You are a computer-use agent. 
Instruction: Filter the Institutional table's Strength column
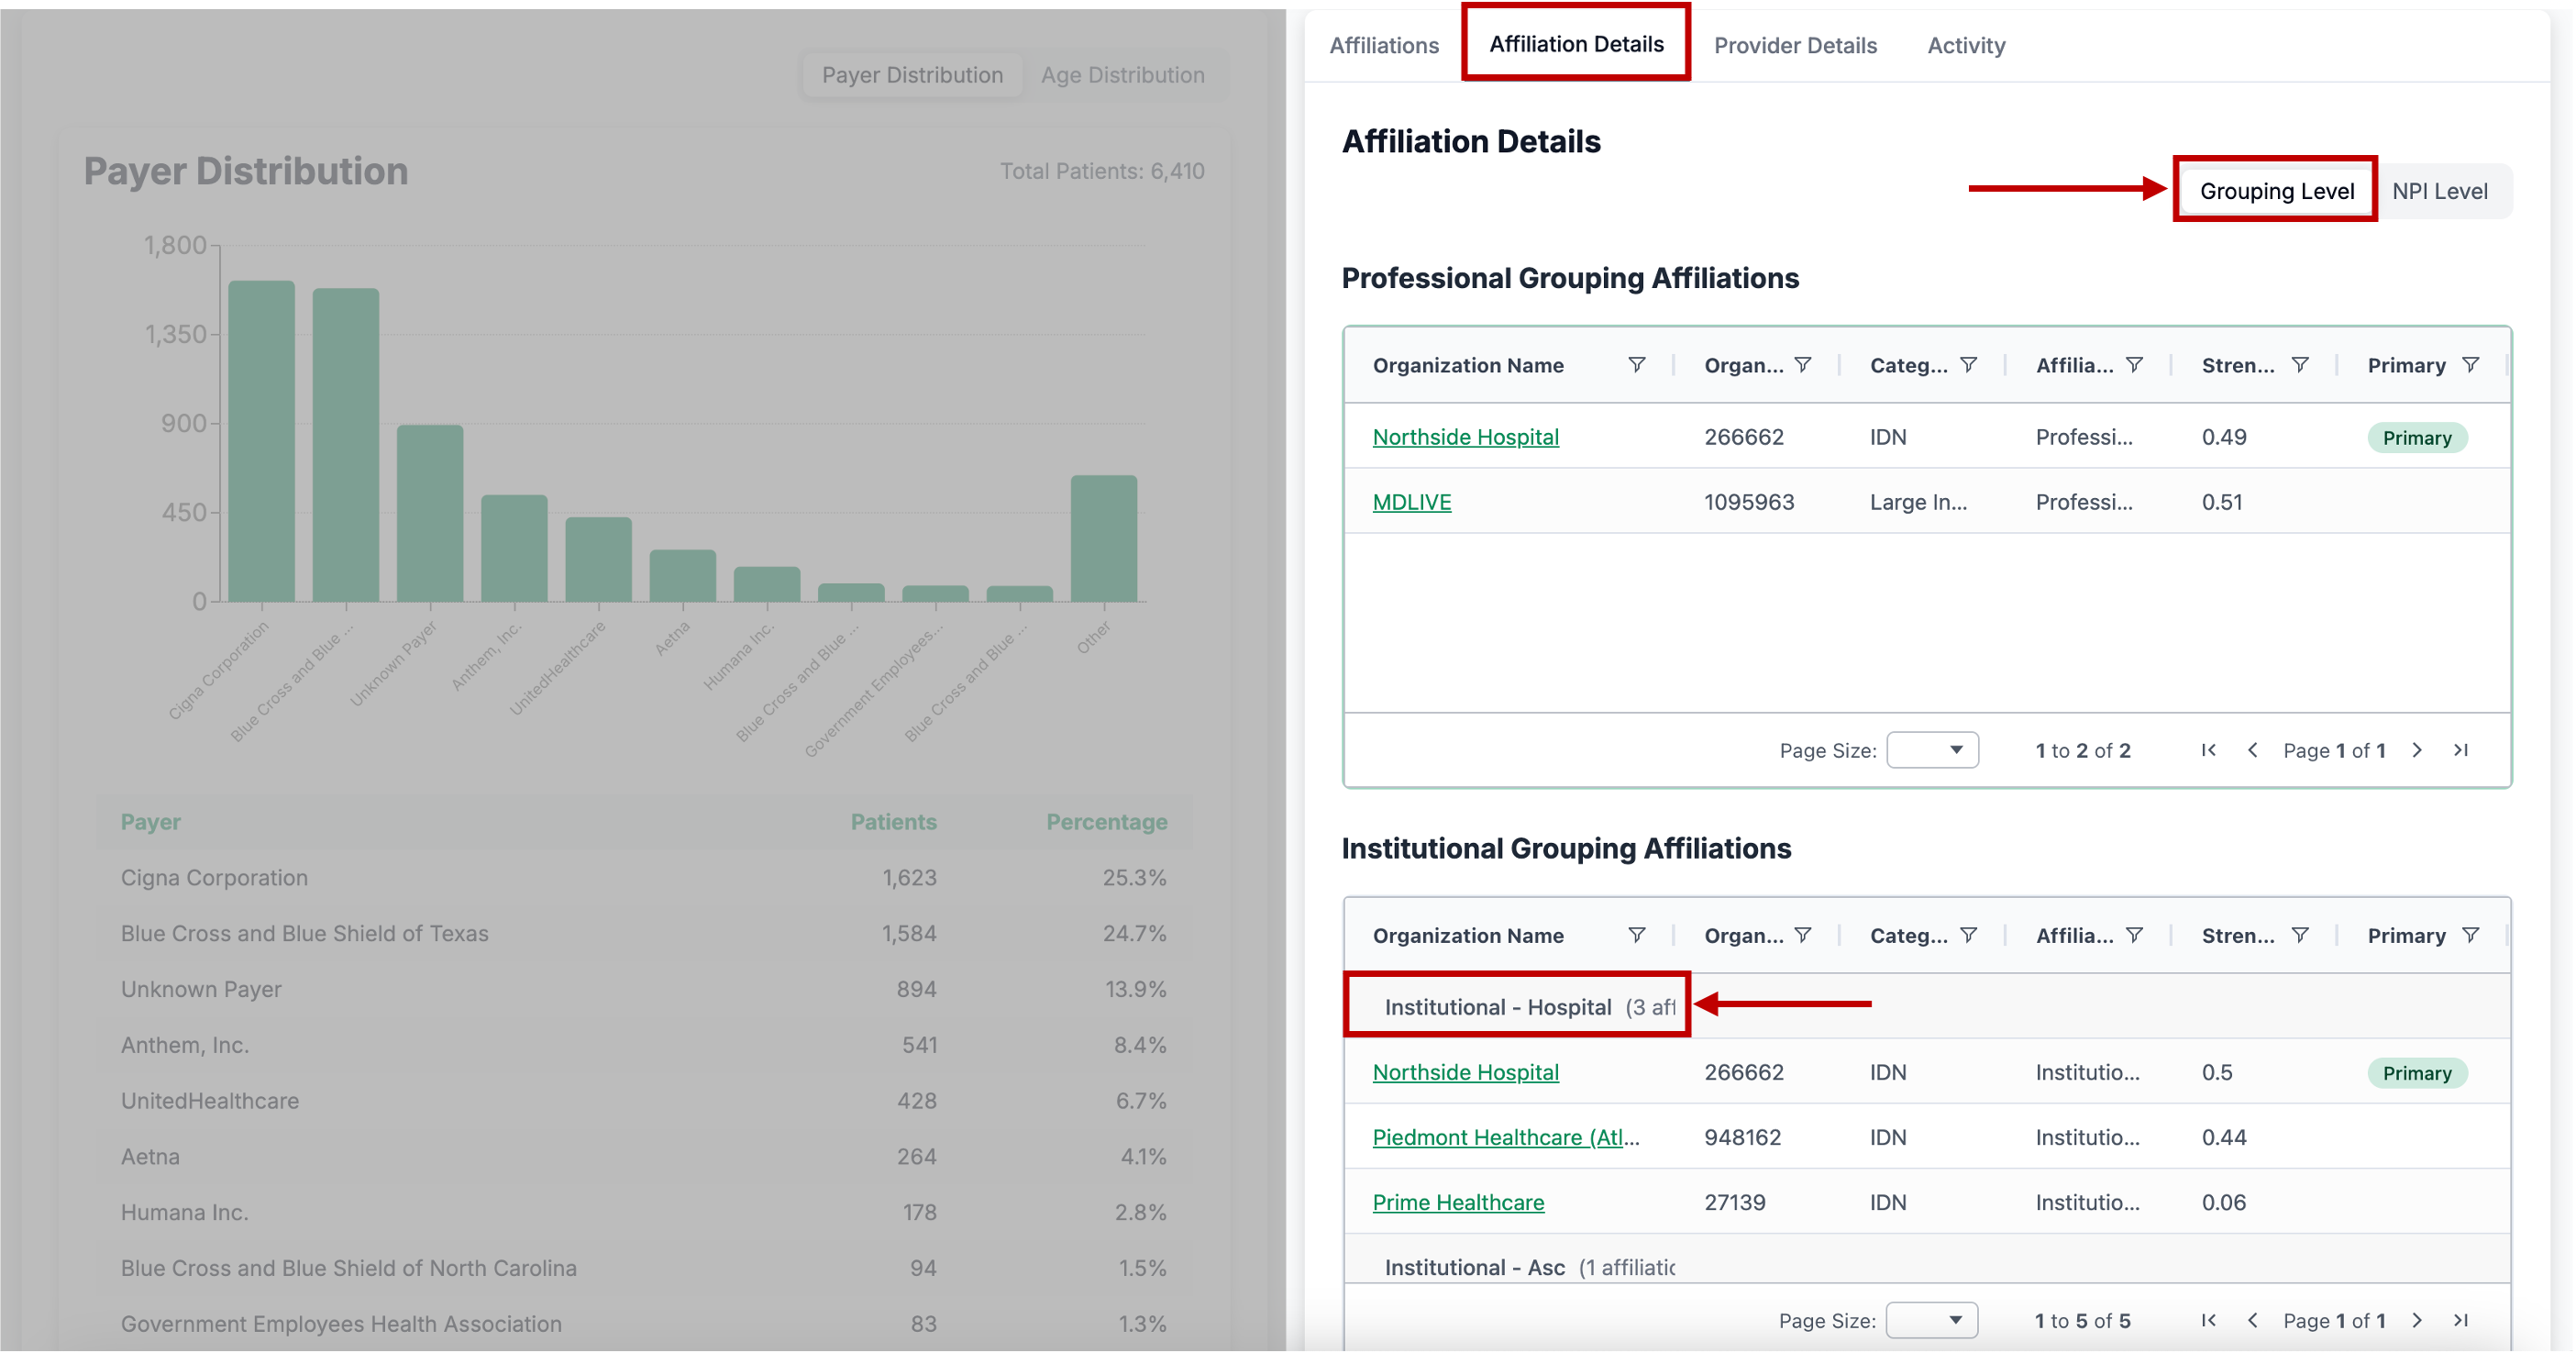pos(2299,935)
